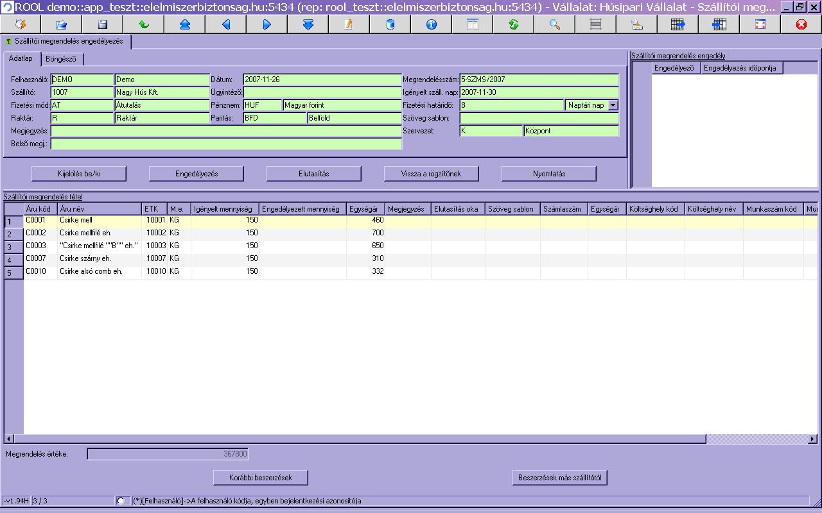Screen dimensions: 822x513
Task: Click the Igényelt száll. nap field
Action: click(539, 92)
